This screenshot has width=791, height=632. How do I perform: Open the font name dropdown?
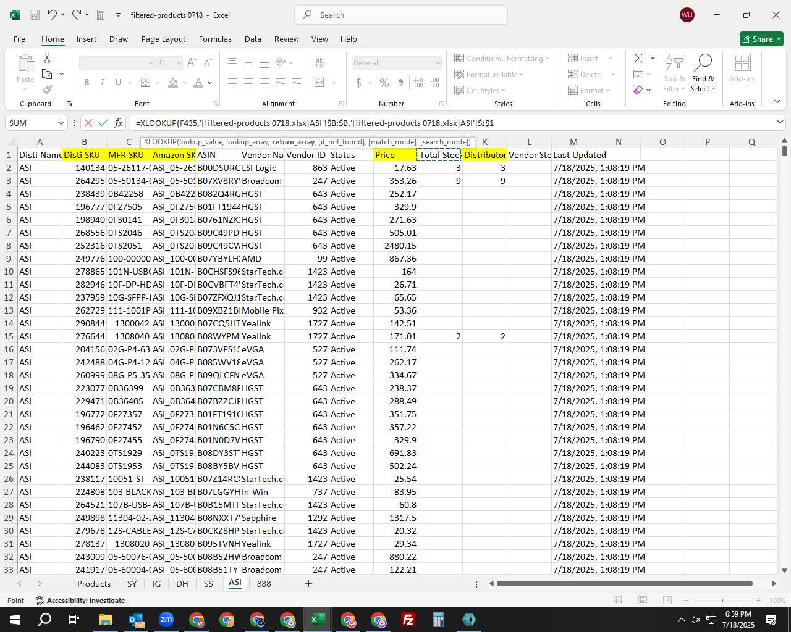point(150,63)
